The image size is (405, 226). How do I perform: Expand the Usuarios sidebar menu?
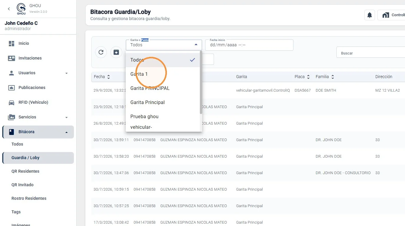click(x=38, y=73)
